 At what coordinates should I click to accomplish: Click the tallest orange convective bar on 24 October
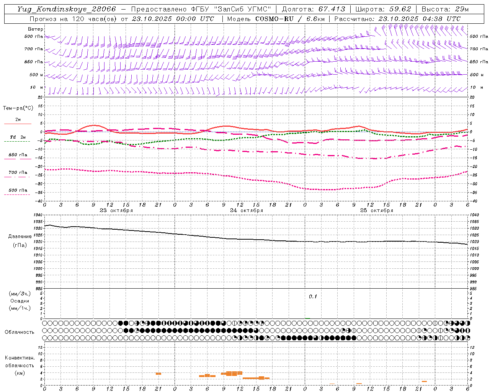tap(232, 373)
